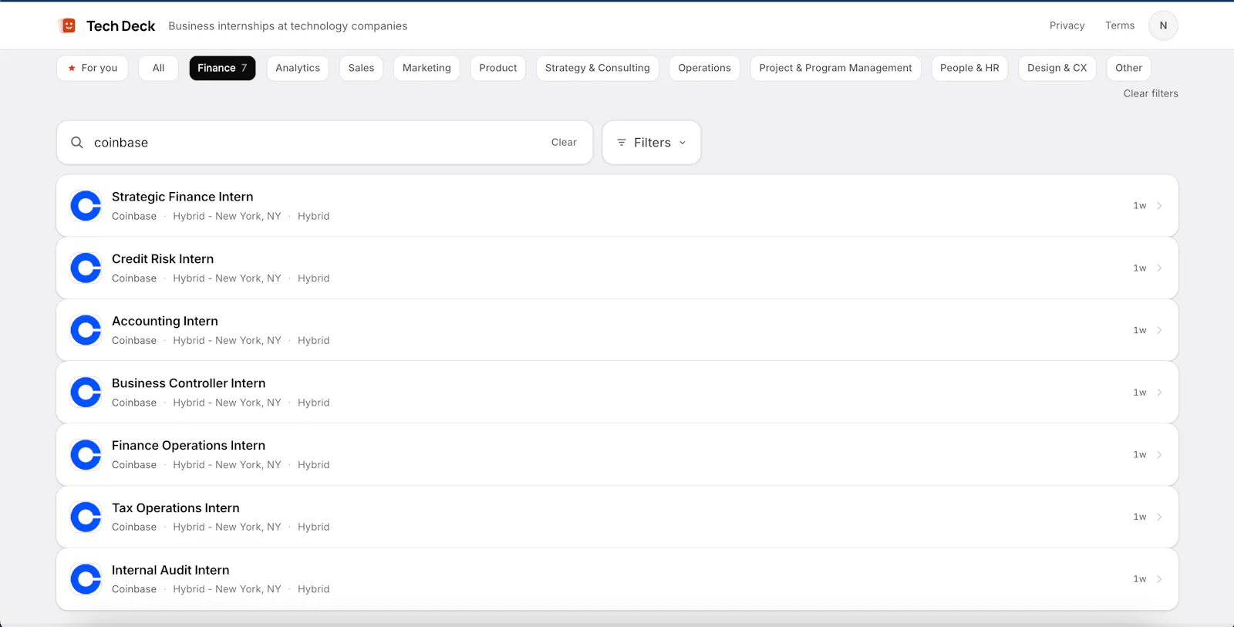This screenshot has width=1234, height=627.
Task: Click Coinbase logo for Tax Operations Intern
Action: [x=86, y=517]
